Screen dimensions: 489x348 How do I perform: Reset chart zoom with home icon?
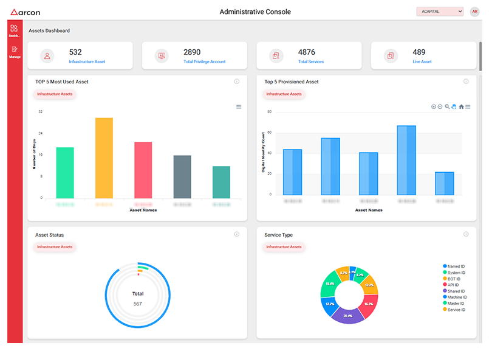[461, 106]
